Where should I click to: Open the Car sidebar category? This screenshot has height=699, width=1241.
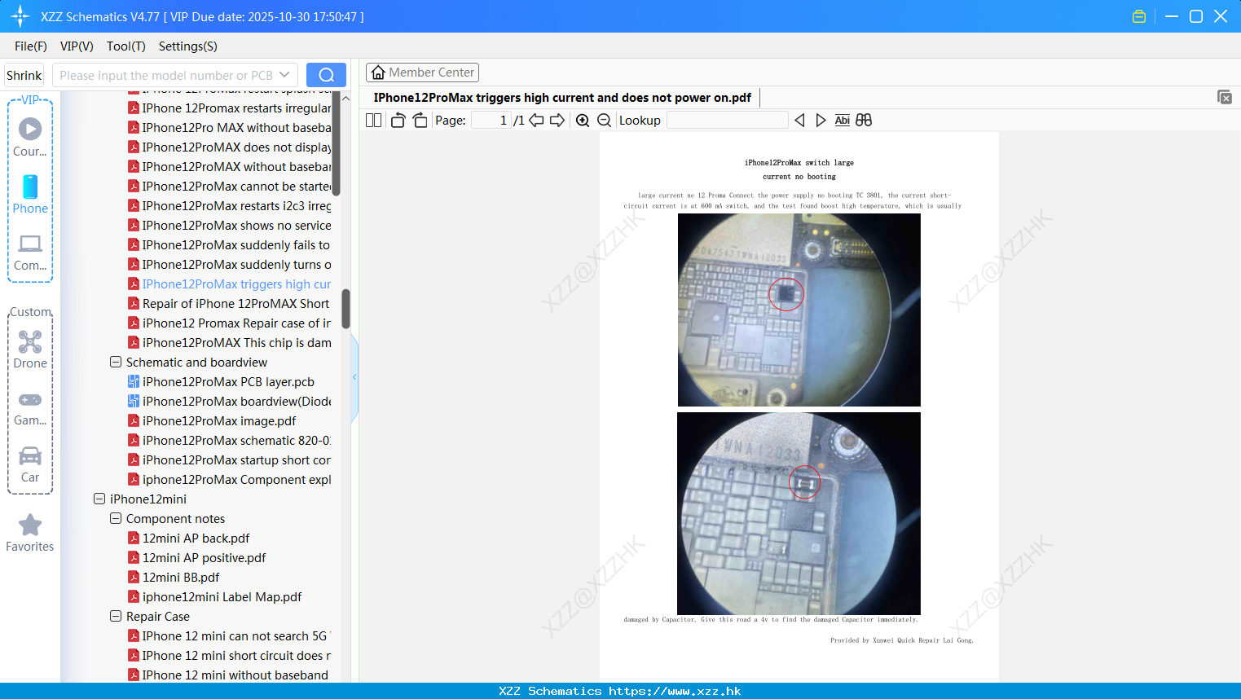click(30, 464)
